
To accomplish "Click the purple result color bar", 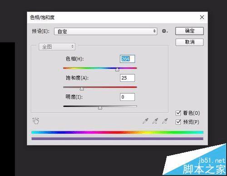I will point(117,139).
